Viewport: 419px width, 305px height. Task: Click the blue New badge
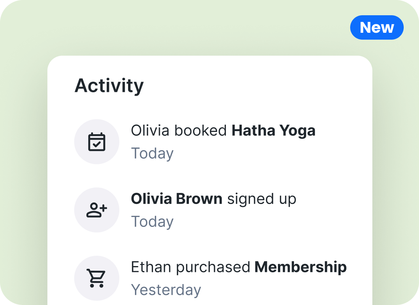[377, 27]
